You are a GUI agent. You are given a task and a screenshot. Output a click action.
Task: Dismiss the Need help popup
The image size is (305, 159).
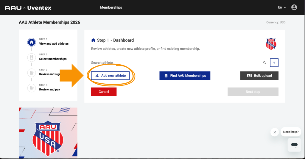coord(275,132)
